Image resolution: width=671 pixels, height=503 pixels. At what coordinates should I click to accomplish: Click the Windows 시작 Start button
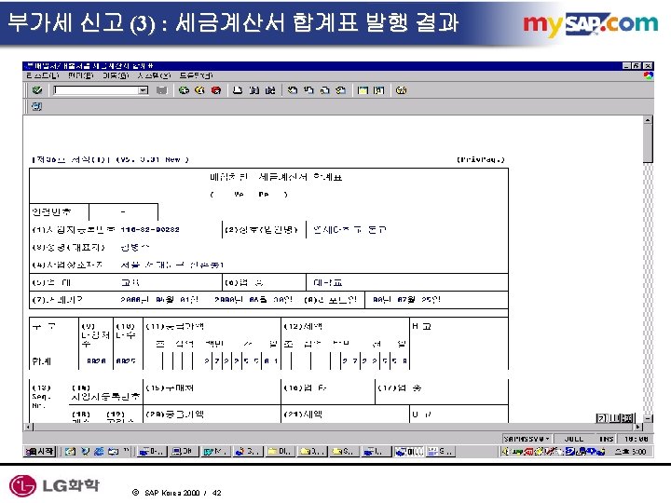[40, 451]
